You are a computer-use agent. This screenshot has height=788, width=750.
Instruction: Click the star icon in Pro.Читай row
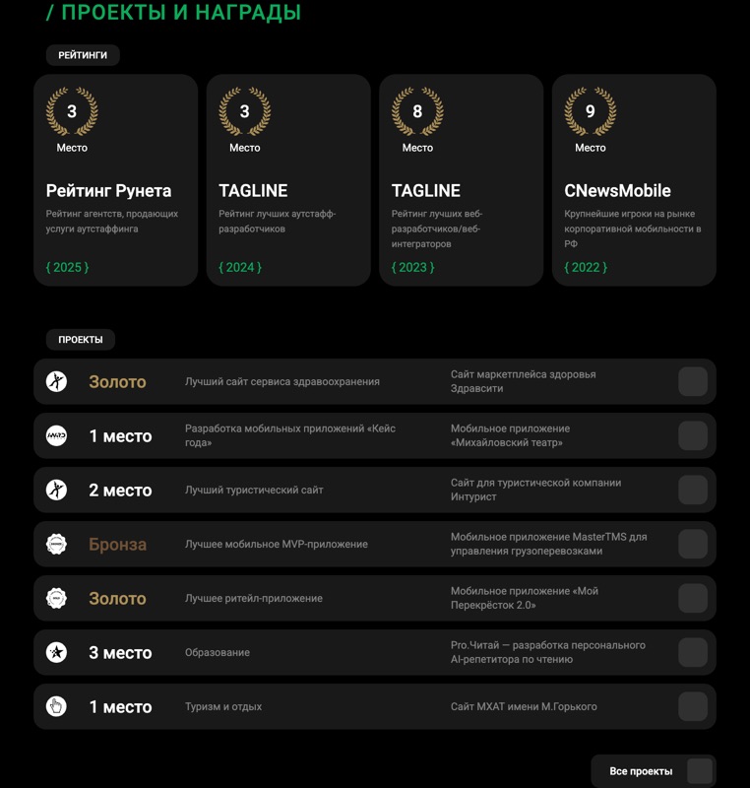(56, 652)
